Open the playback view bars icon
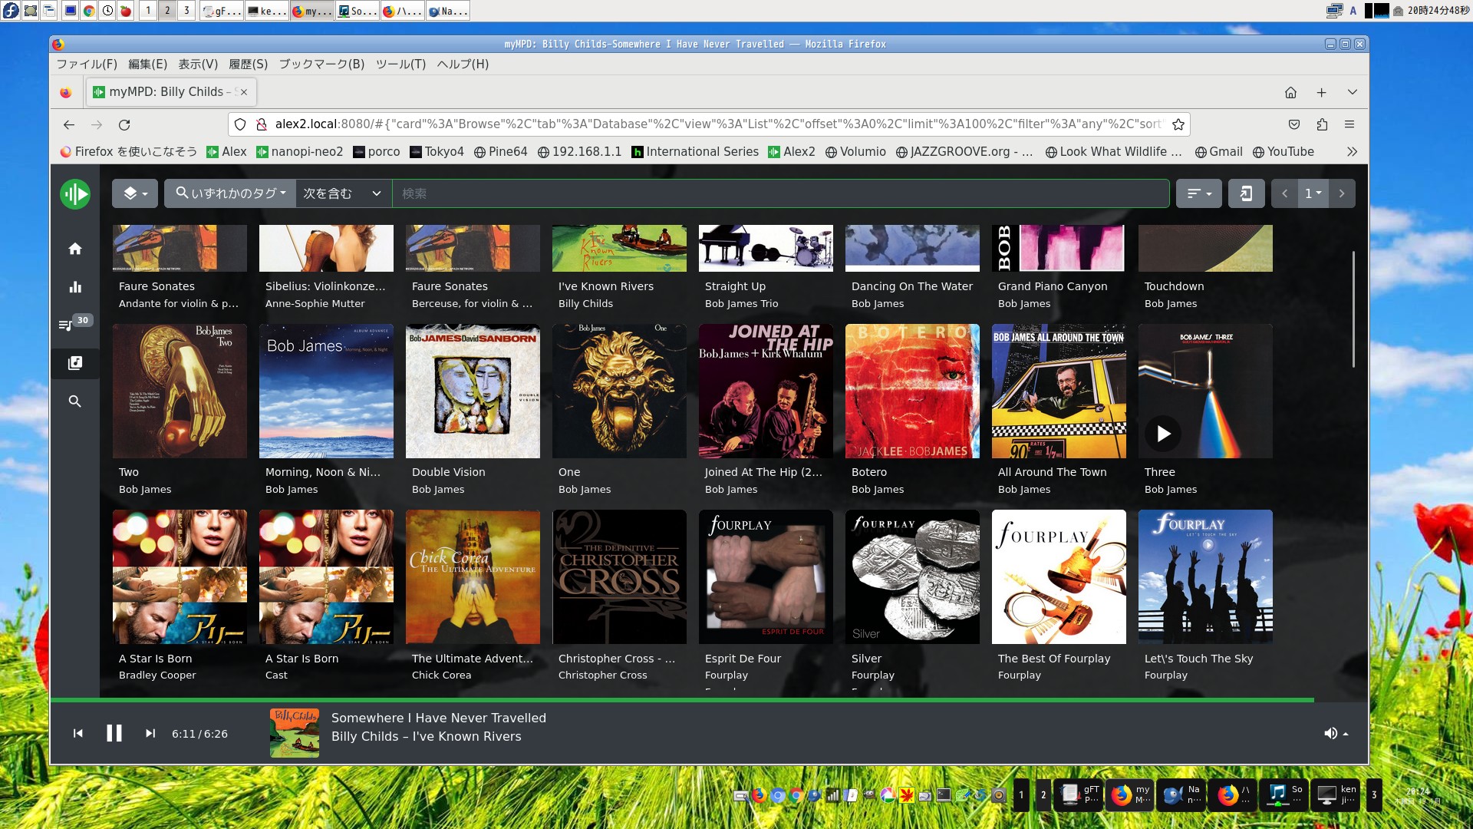The width and height of the screenshot is (1473, 829). click(75, 287)
